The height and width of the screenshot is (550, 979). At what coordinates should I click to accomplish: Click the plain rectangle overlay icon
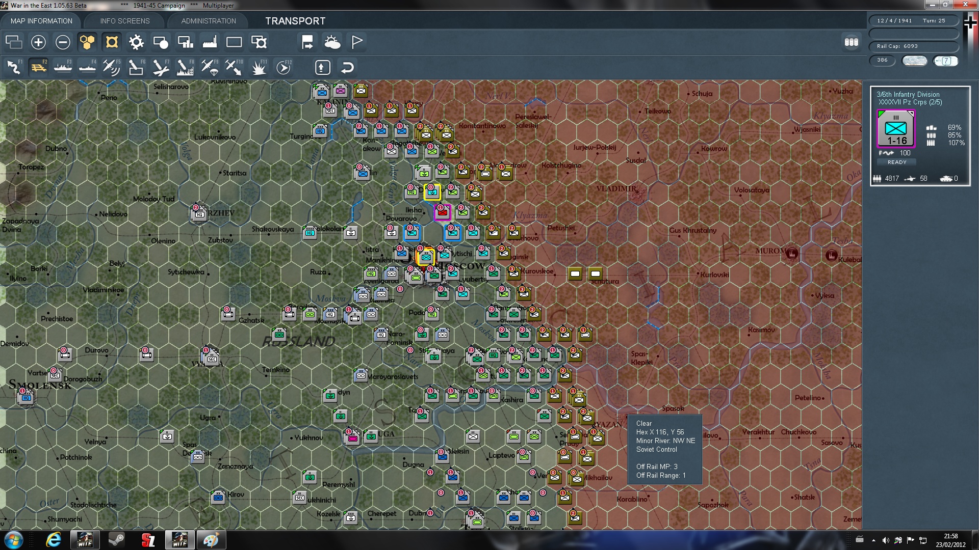click(234, 42)
